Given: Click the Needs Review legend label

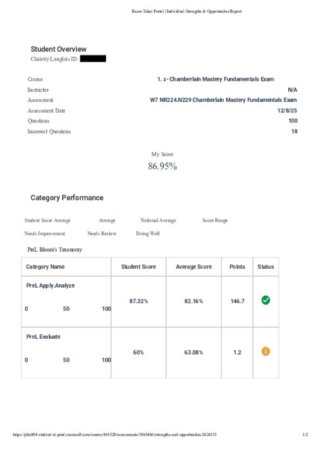Looking at the screenshot, I should tap(102, 234).
